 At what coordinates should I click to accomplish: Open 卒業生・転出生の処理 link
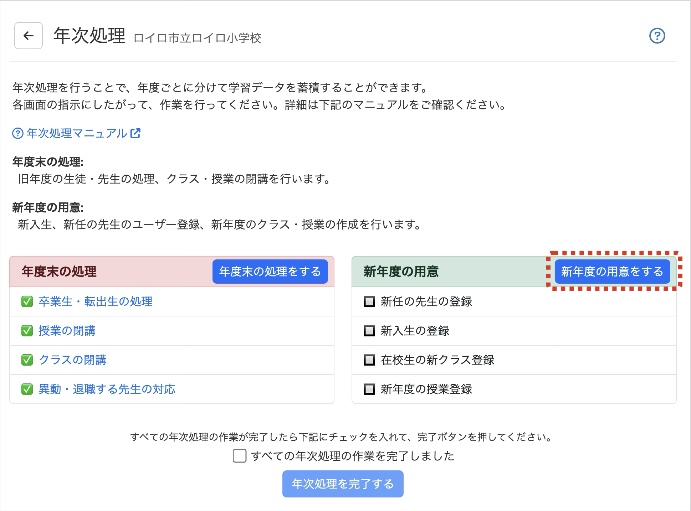click(x=96, y=301)
